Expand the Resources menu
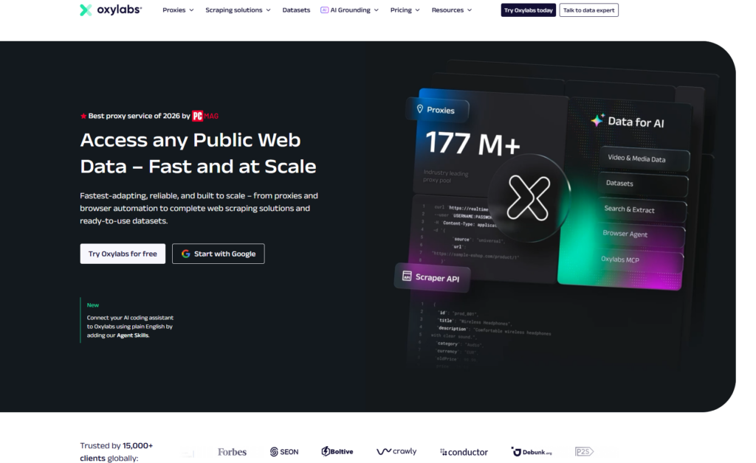 click(452, 10)
